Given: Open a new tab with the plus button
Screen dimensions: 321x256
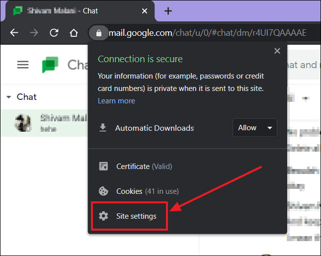Looking at the screenshot, I should point(168,11).
